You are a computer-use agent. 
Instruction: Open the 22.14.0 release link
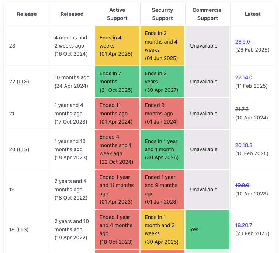[x=243, y=77]
